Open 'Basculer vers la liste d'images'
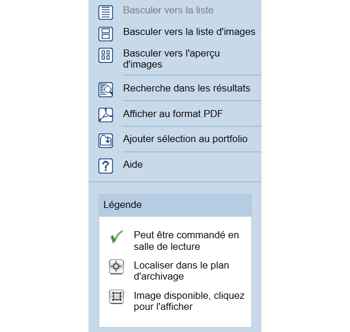Image resolution: width=350 pixels, height=332 pixels. coord(189,31)
